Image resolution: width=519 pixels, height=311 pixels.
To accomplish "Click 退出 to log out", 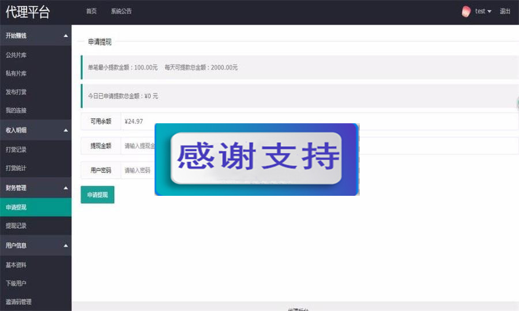I will click(505, 12).
